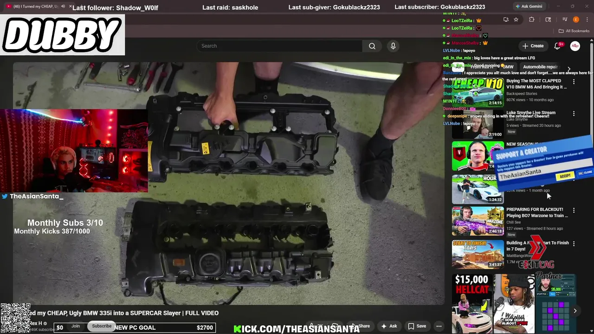
Task: Open options for 'PREPARING FOR BLACKOUT!' video
Action: 574,210
